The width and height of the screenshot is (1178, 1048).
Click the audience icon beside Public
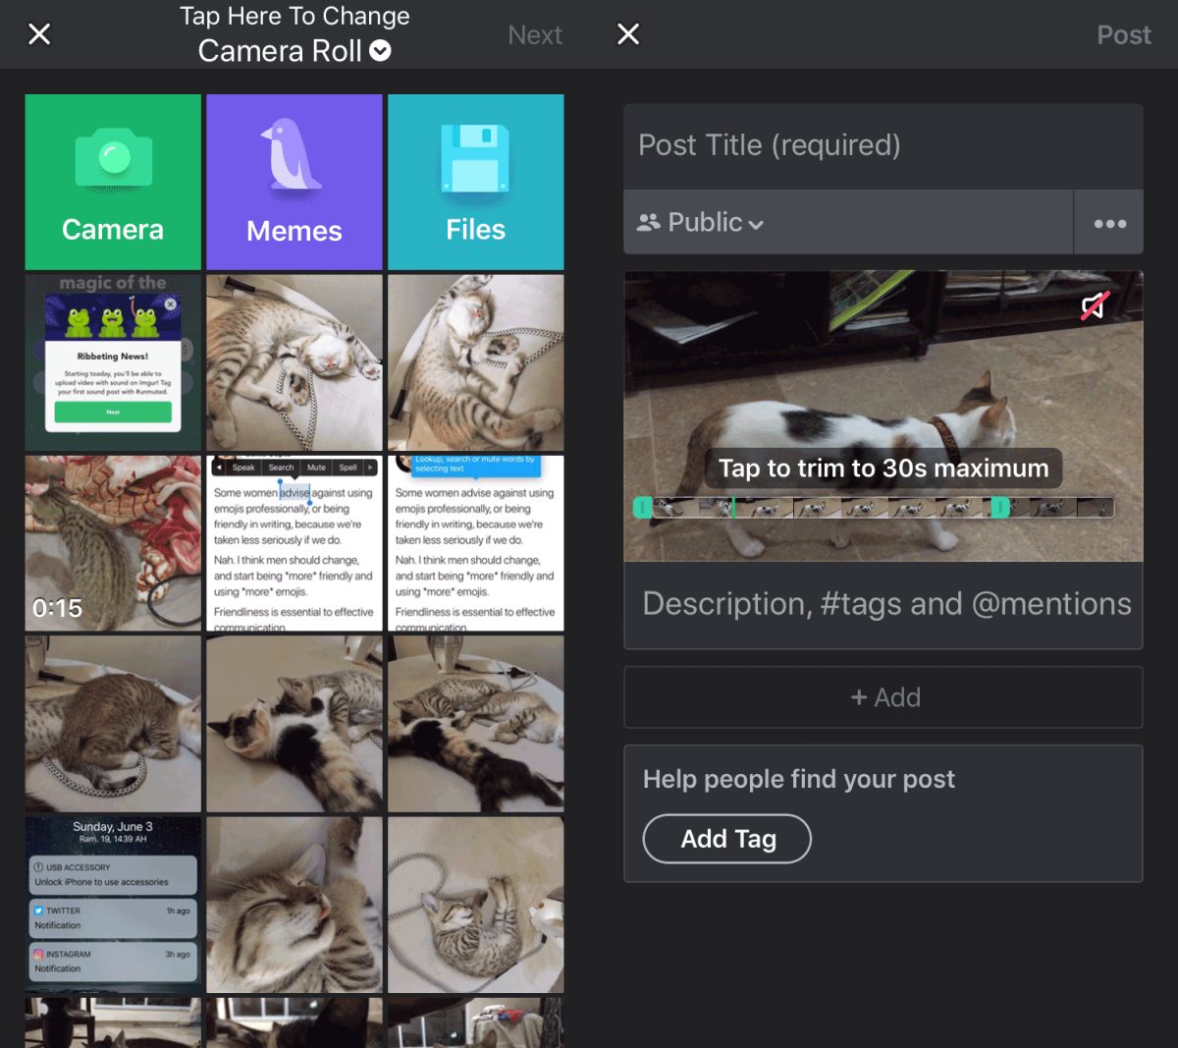point(647,222)
